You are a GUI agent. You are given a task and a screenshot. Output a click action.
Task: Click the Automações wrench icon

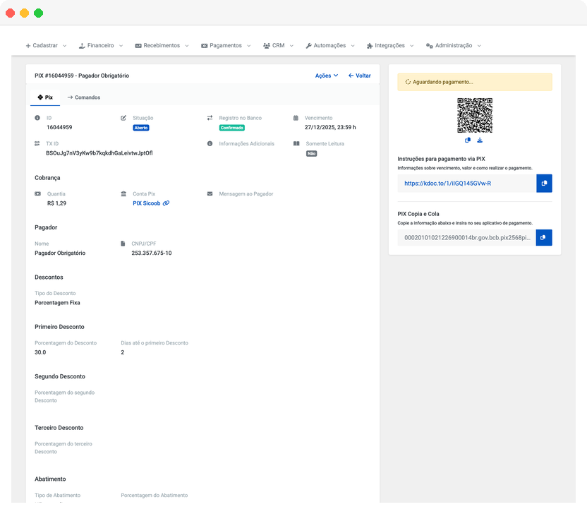(x=308, y=46)
